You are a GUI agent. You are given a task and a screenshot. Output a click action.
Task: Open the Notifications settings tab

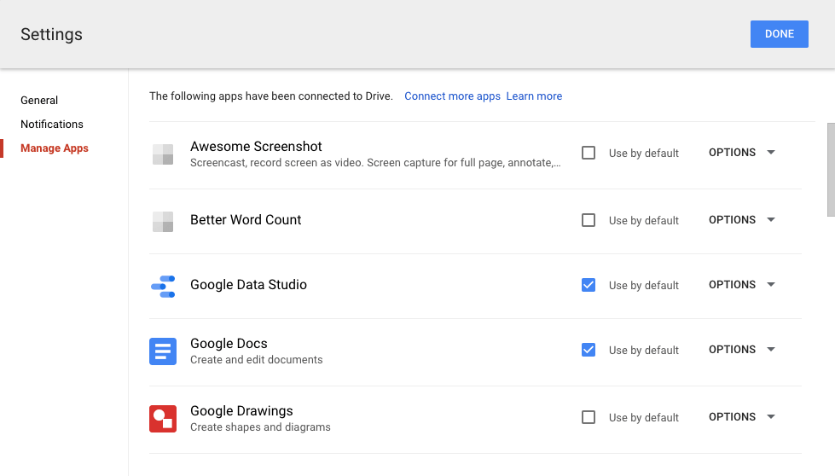(52, 124)
